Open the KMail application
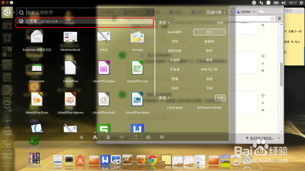Viewport: 305px width, 171px height. click(x=104, y=40)
